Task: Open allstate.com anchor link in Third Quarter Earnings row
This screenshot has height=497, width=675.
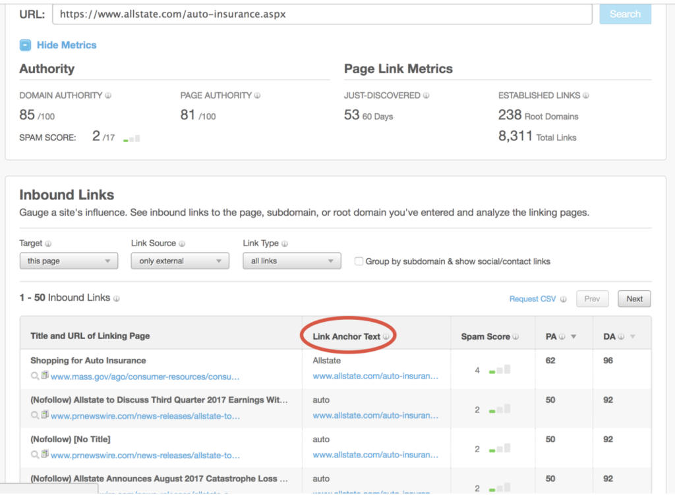Action: [375, 416]
